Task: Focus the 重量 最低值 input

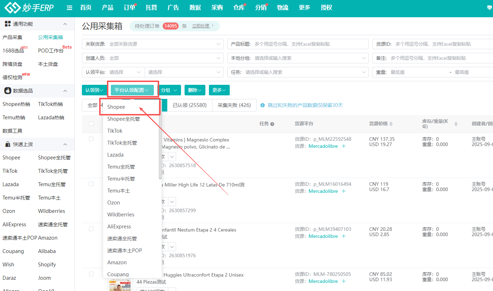Action: click(x=418, y=72)
